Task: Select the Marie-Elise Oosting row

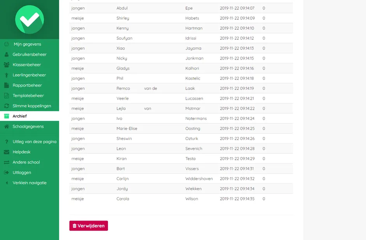Action: tap(181, 128)
